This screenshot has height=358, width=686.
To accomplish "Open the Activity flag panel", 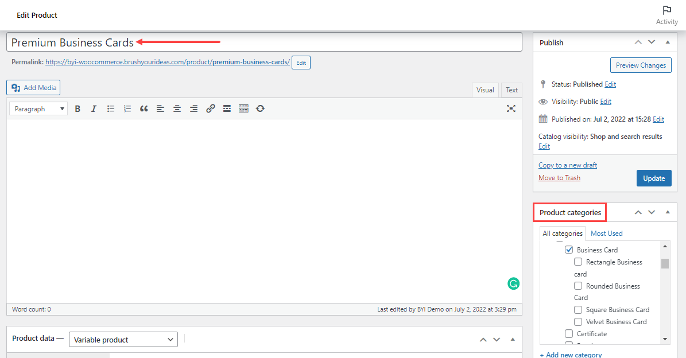I will pos(666,14).
